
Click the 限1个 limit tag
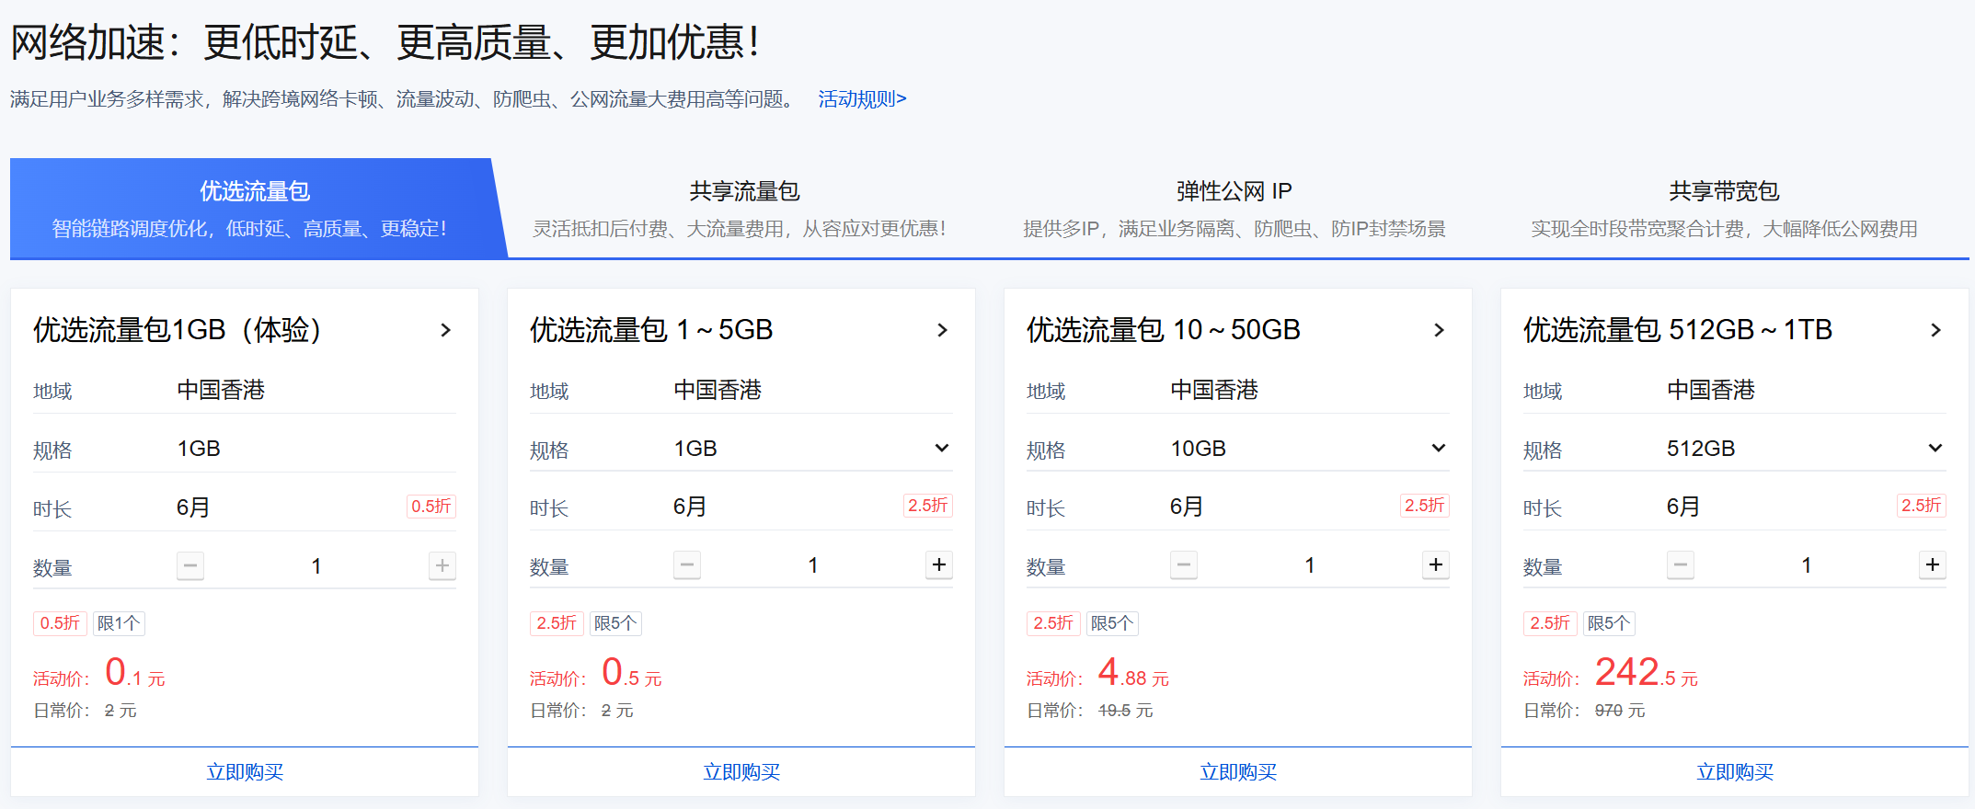click(119, 623)
